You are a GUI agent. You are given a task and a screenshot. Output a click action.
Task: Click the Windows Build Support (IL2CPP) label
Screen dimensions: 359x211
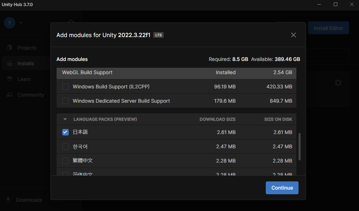point(111,87)
